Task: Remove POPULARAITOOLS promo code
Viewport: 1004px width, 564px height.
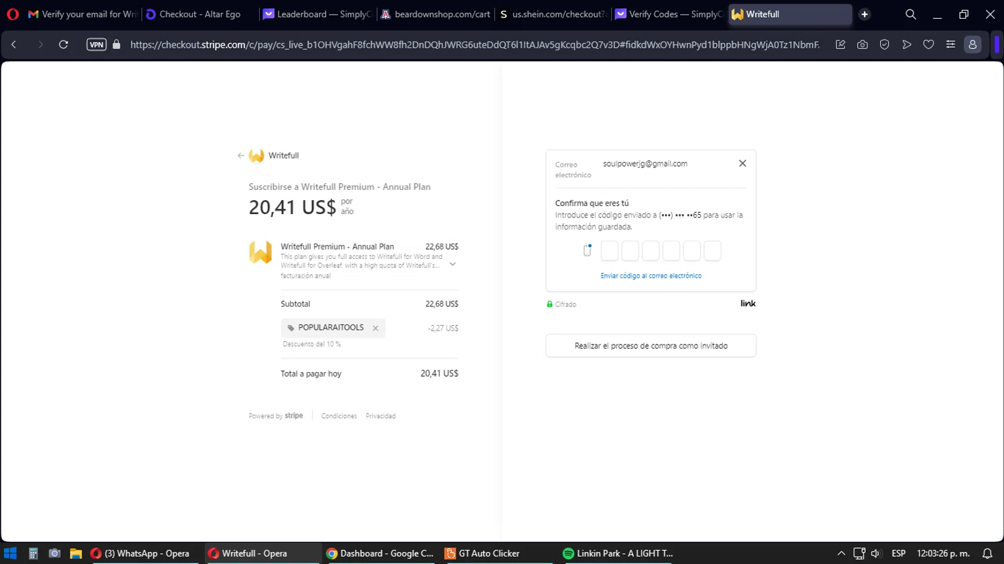Action: tap(375, 328)
